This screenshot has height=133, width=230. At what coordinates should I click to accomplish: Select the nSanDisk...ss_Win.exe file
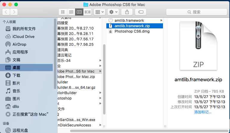(x=80, y=120)
